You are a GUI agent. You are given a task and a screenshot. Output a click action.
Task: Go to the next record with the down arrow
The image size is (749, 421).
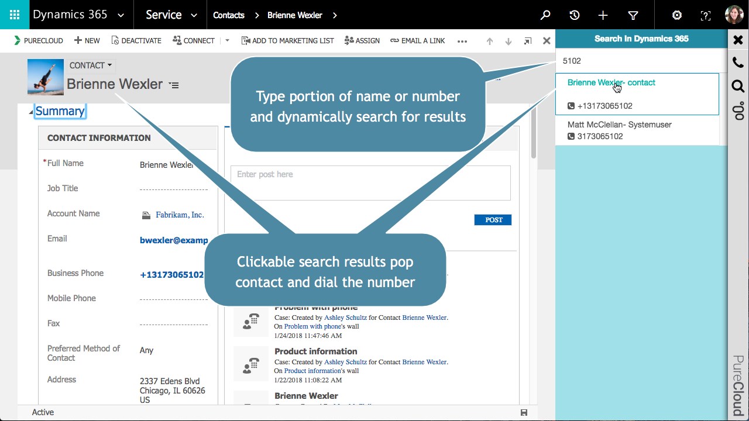coord(509,41)
